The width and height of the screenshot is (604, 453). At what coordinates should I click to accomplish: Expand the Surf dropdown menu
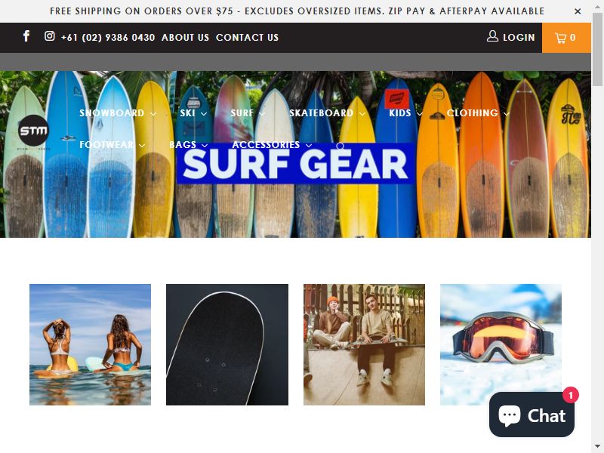(248, 113)
